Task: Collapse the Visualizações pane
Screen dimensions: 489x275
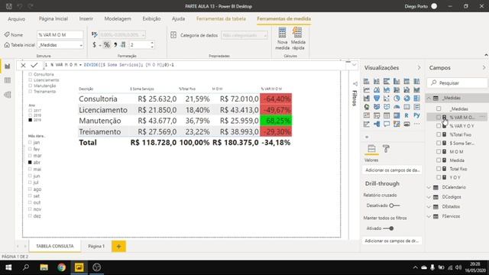Action: pyautogui.click(x=419, y=68)
